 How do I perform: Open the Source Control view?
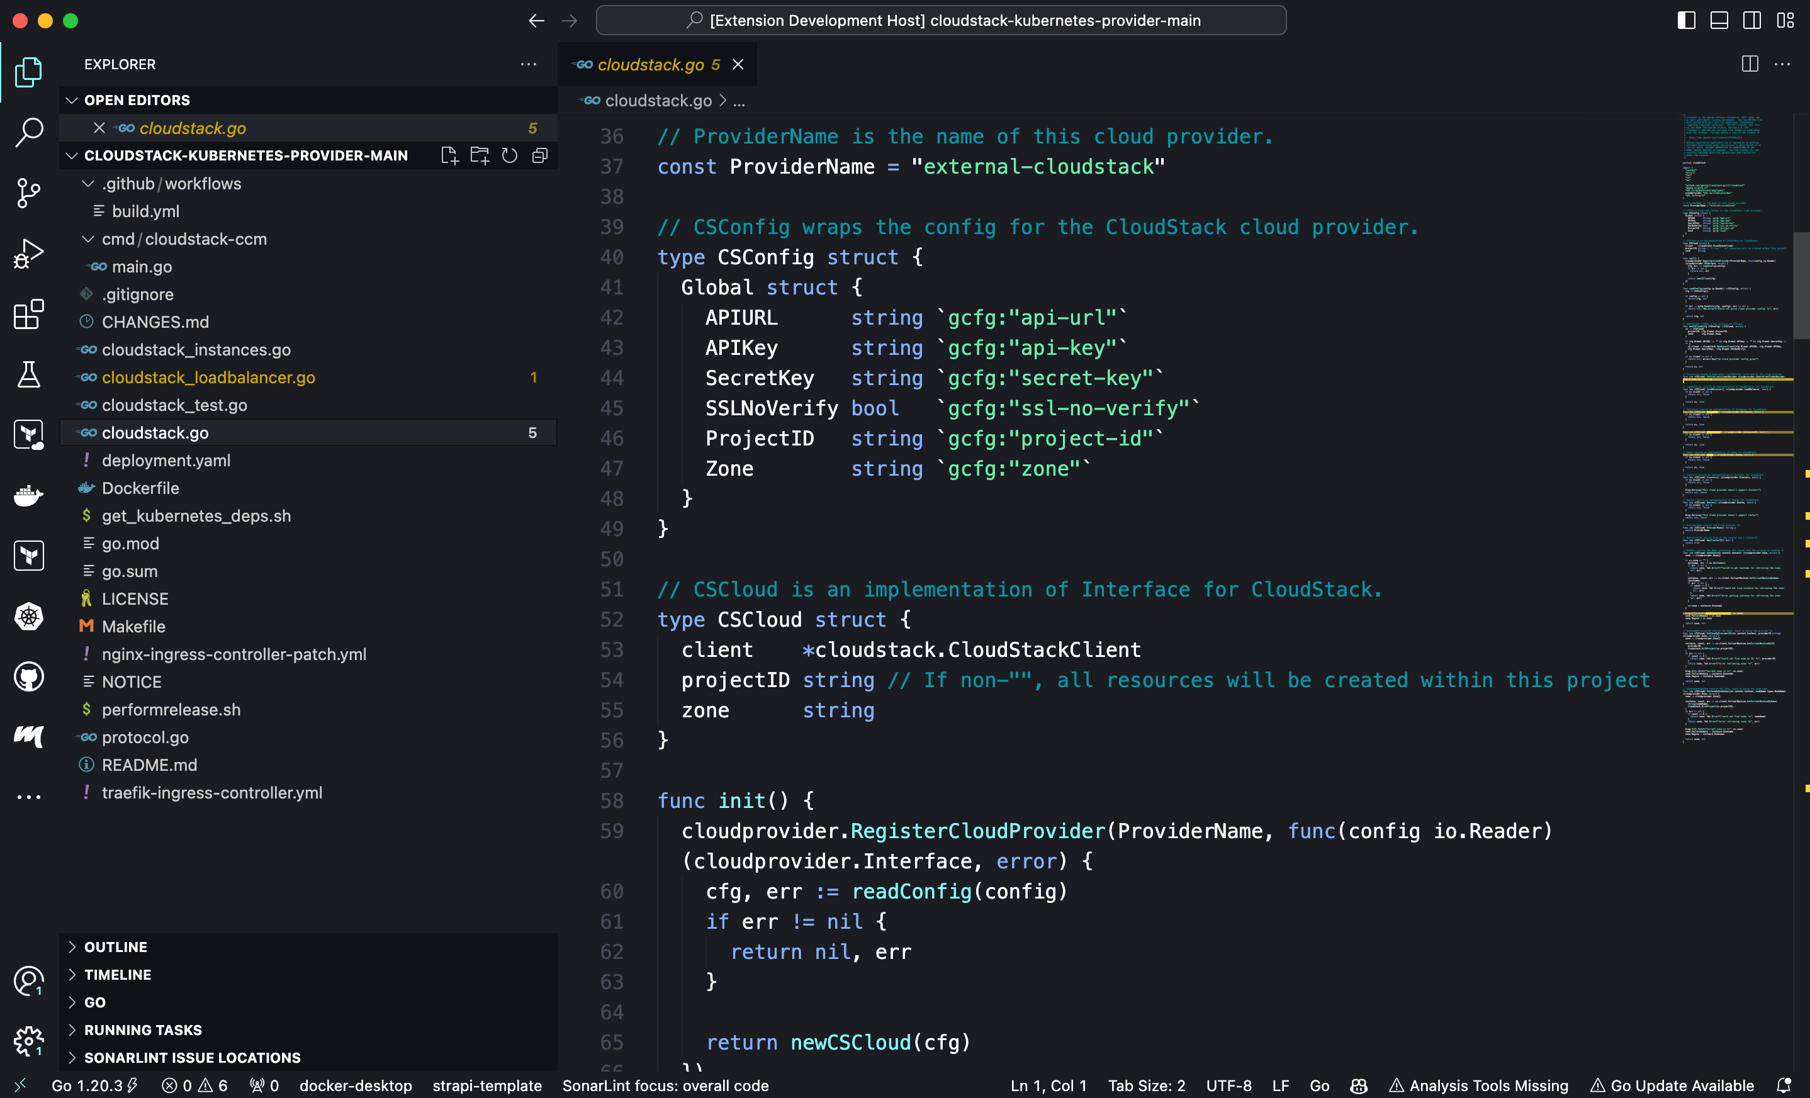29,193
